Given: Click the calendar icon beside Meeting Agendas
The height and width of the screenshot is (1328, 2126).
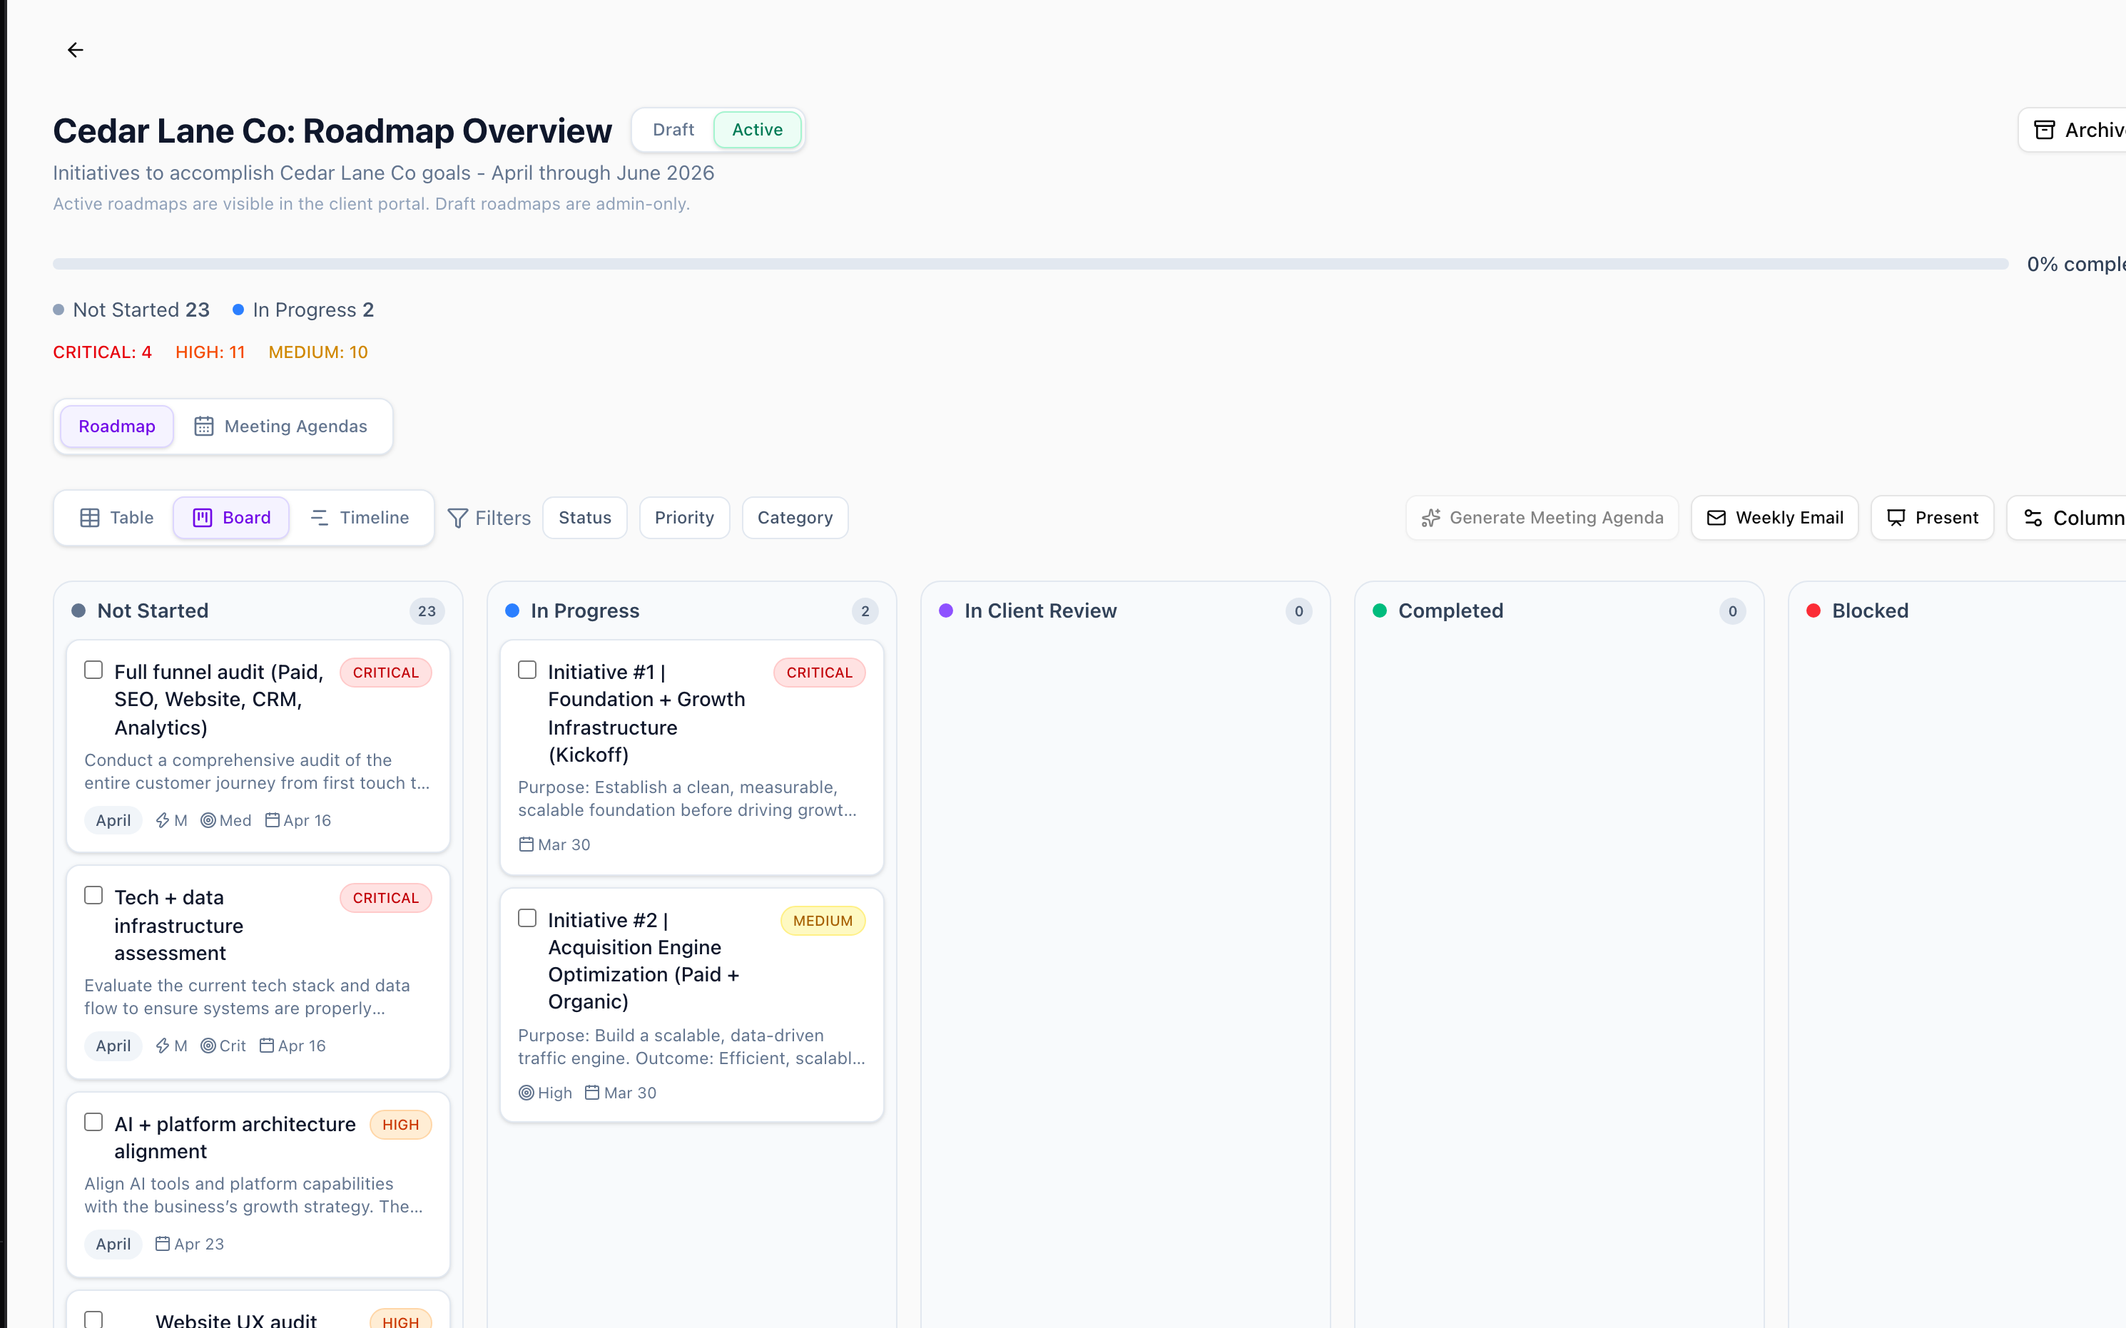Looking at the screenshot, I should [x=204, y=426].
